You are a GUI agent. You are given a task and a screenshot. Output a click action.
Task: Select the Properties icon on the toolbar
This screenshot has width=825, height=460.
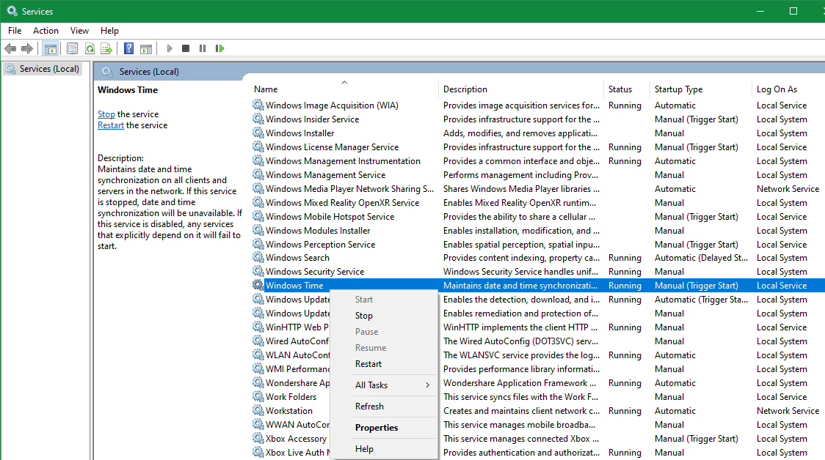point(72,48)
